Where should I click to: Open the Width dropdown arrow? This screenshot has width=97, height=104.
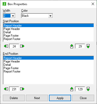13,16
